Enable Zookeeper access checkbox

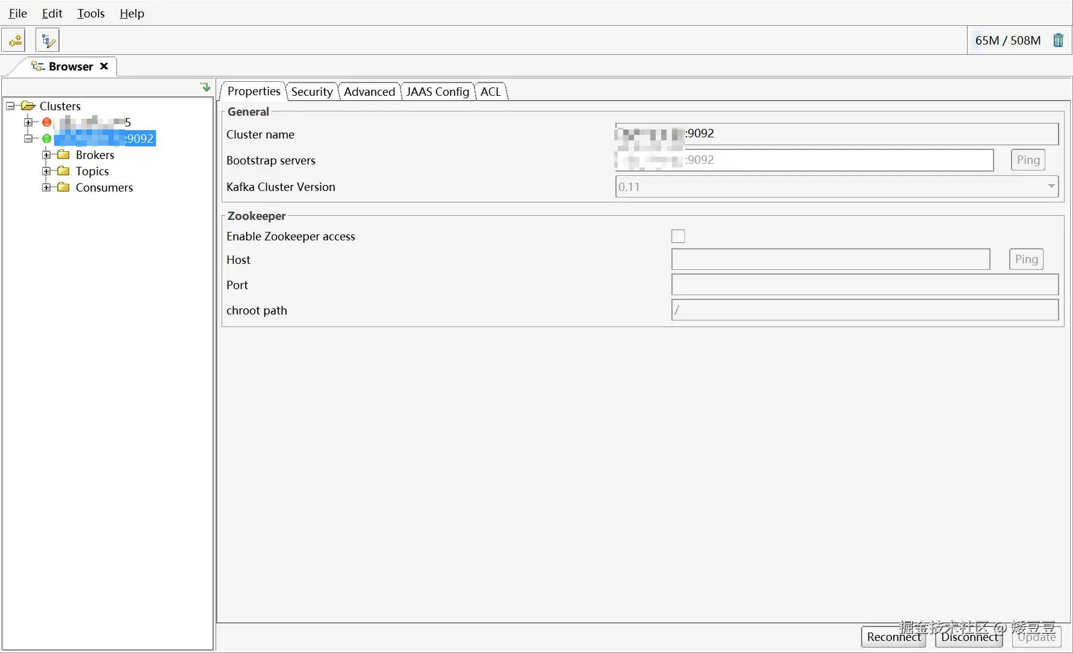678,236
